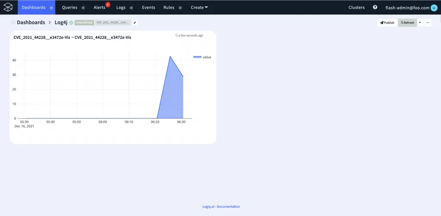This screenshot has height=216, width=441.
Task: Click the Dashboards breadcrumb link
Action: (31, 22)
